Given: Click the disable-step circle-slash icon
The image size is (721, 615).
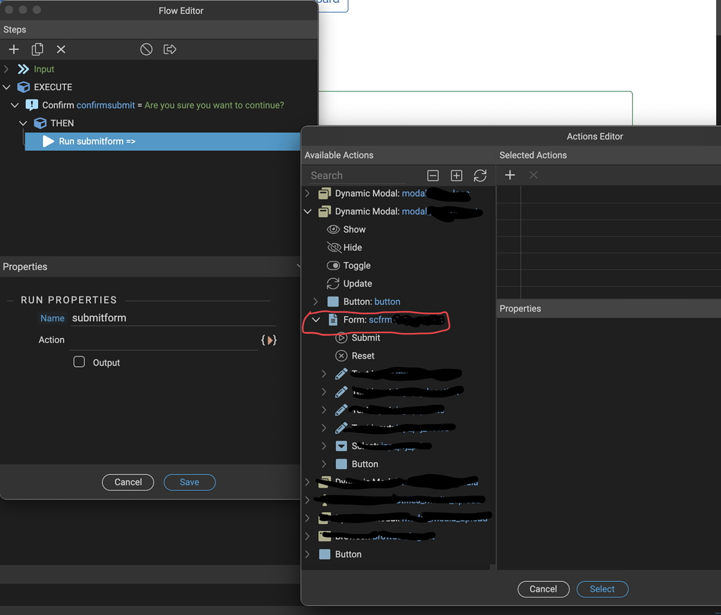Looking at the screenshot, I should pyautogui.click(x=146, y=49).
